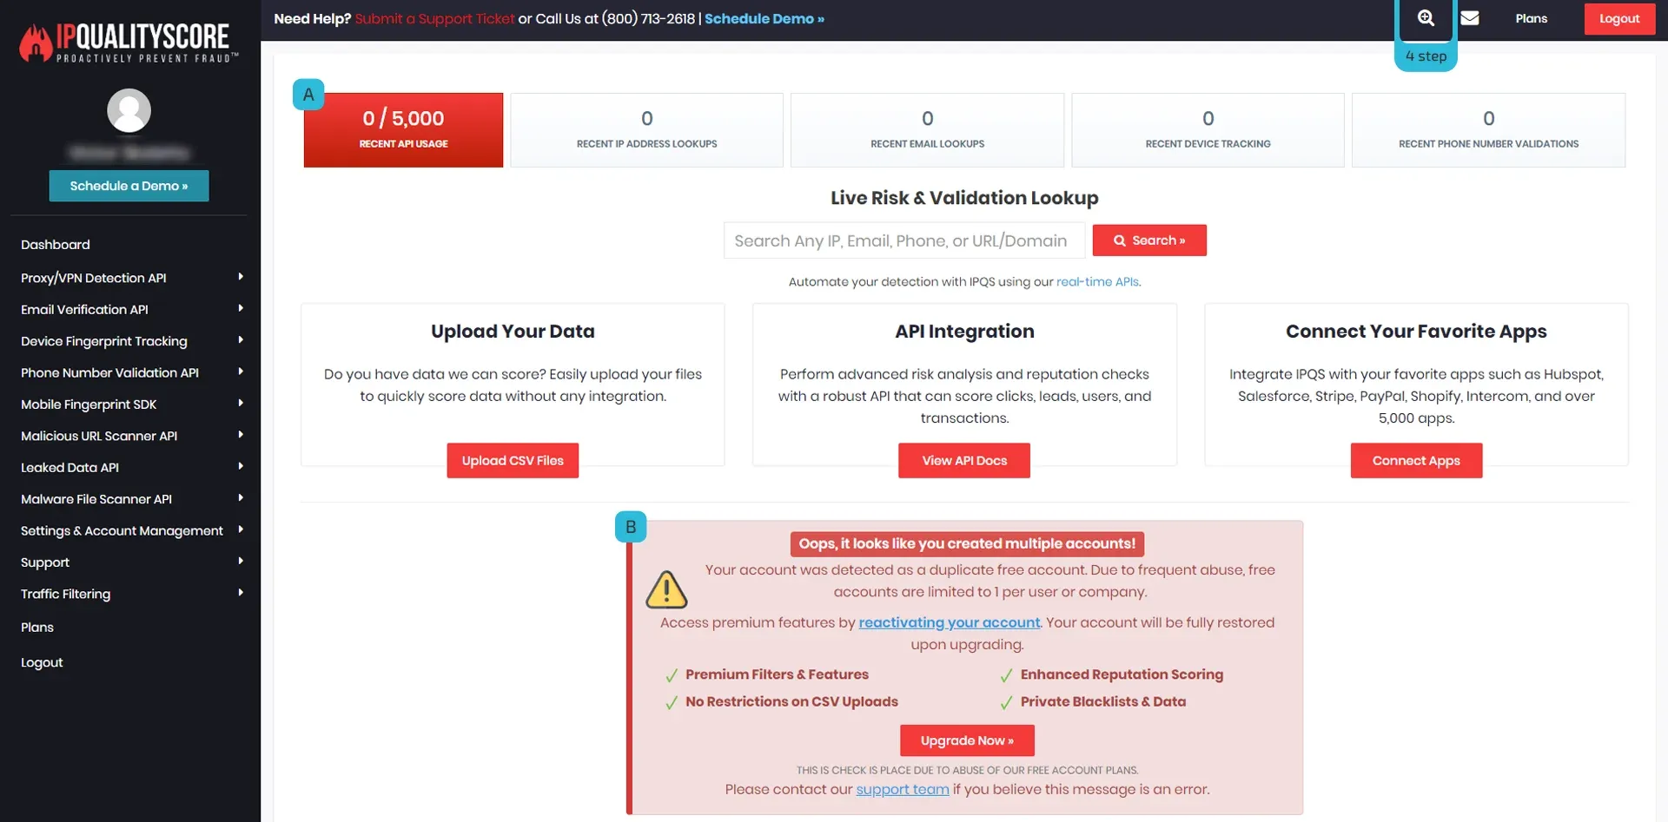Focus the IP, Email, Phone search field

903,240
